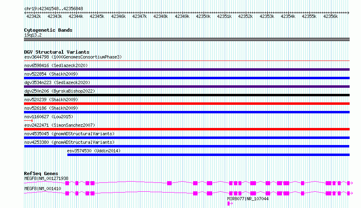
Task: Open the dgv3534n223 (Sedlazeck2020) label
Action: 57,82
